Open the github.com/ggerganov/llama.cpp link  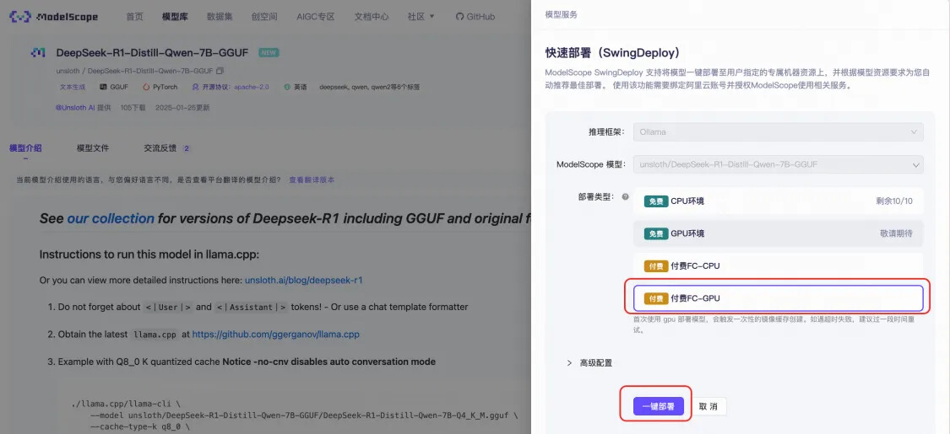[x=275, y=335]
